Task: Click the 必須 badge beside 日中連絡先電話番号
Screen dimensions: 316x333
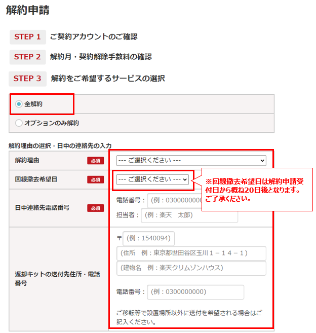Action: pos(95,208)
